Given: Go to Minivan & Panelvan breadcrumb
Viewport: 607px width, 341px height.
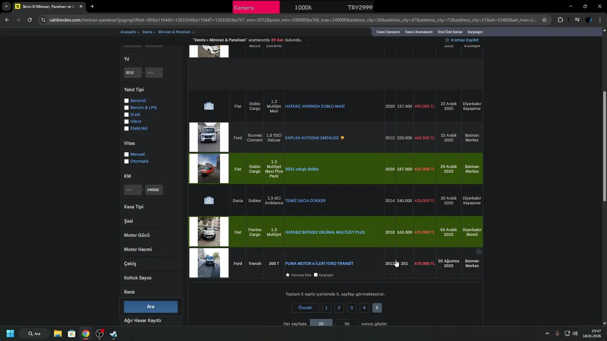Looking at the screenshot, I should [175, 32].
